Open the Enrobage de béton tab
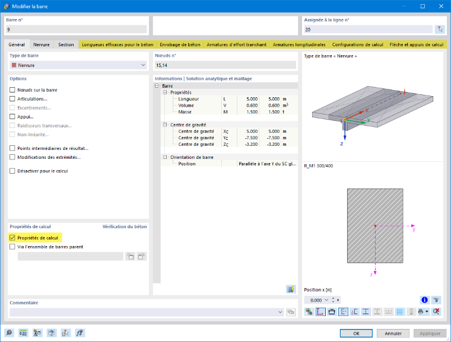451x342 pixels. coord(180,44)
